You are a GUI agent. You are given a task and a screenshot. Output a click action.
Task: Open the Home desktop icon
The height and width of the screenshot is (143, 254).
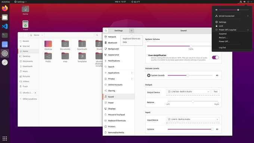coord(25,10)
